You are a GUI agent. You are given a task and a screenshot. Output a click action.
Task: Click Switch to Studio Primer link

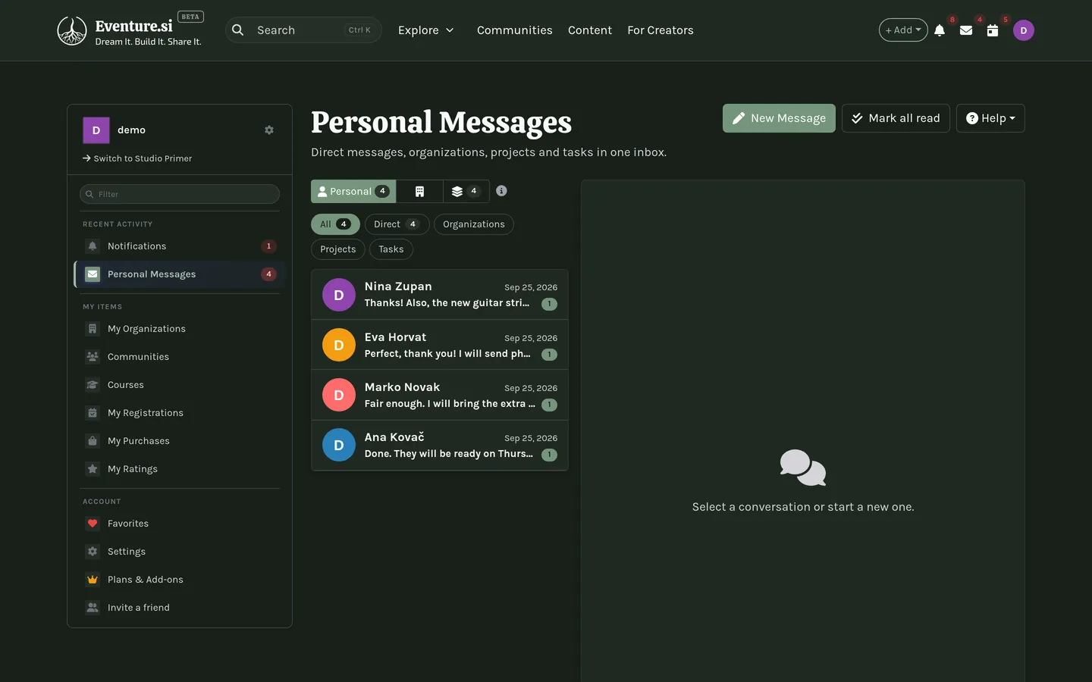tap(137, 158)
